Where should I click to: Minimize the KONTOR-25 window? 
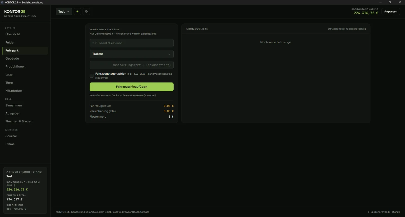pos(380,2)
